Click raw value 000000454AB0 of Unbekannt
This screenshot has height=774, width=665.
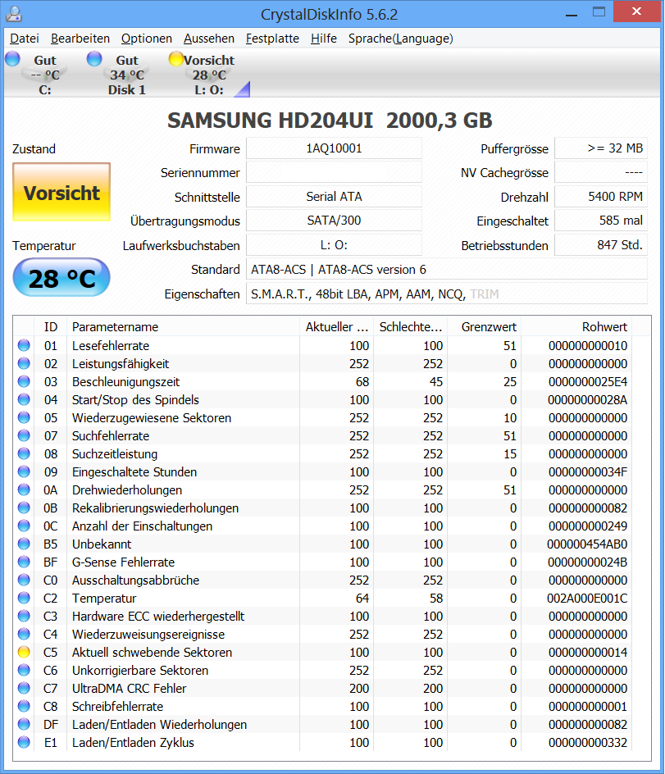pos(587,544)
